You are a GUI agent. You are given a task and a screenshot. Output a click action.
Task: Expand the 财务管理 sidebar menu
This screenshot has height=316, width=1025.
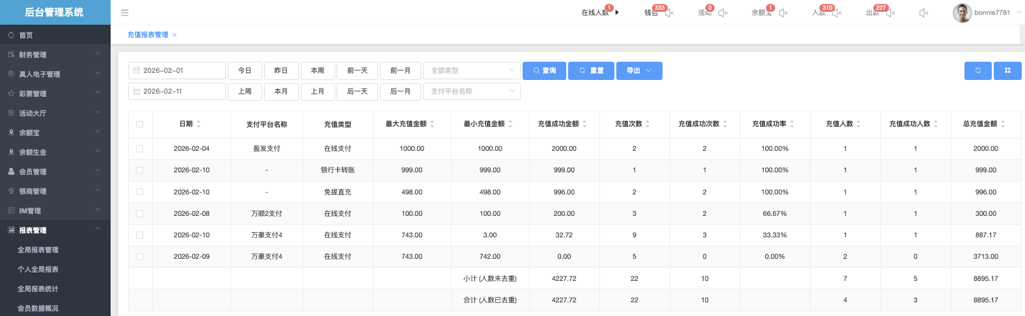[55, 55]
